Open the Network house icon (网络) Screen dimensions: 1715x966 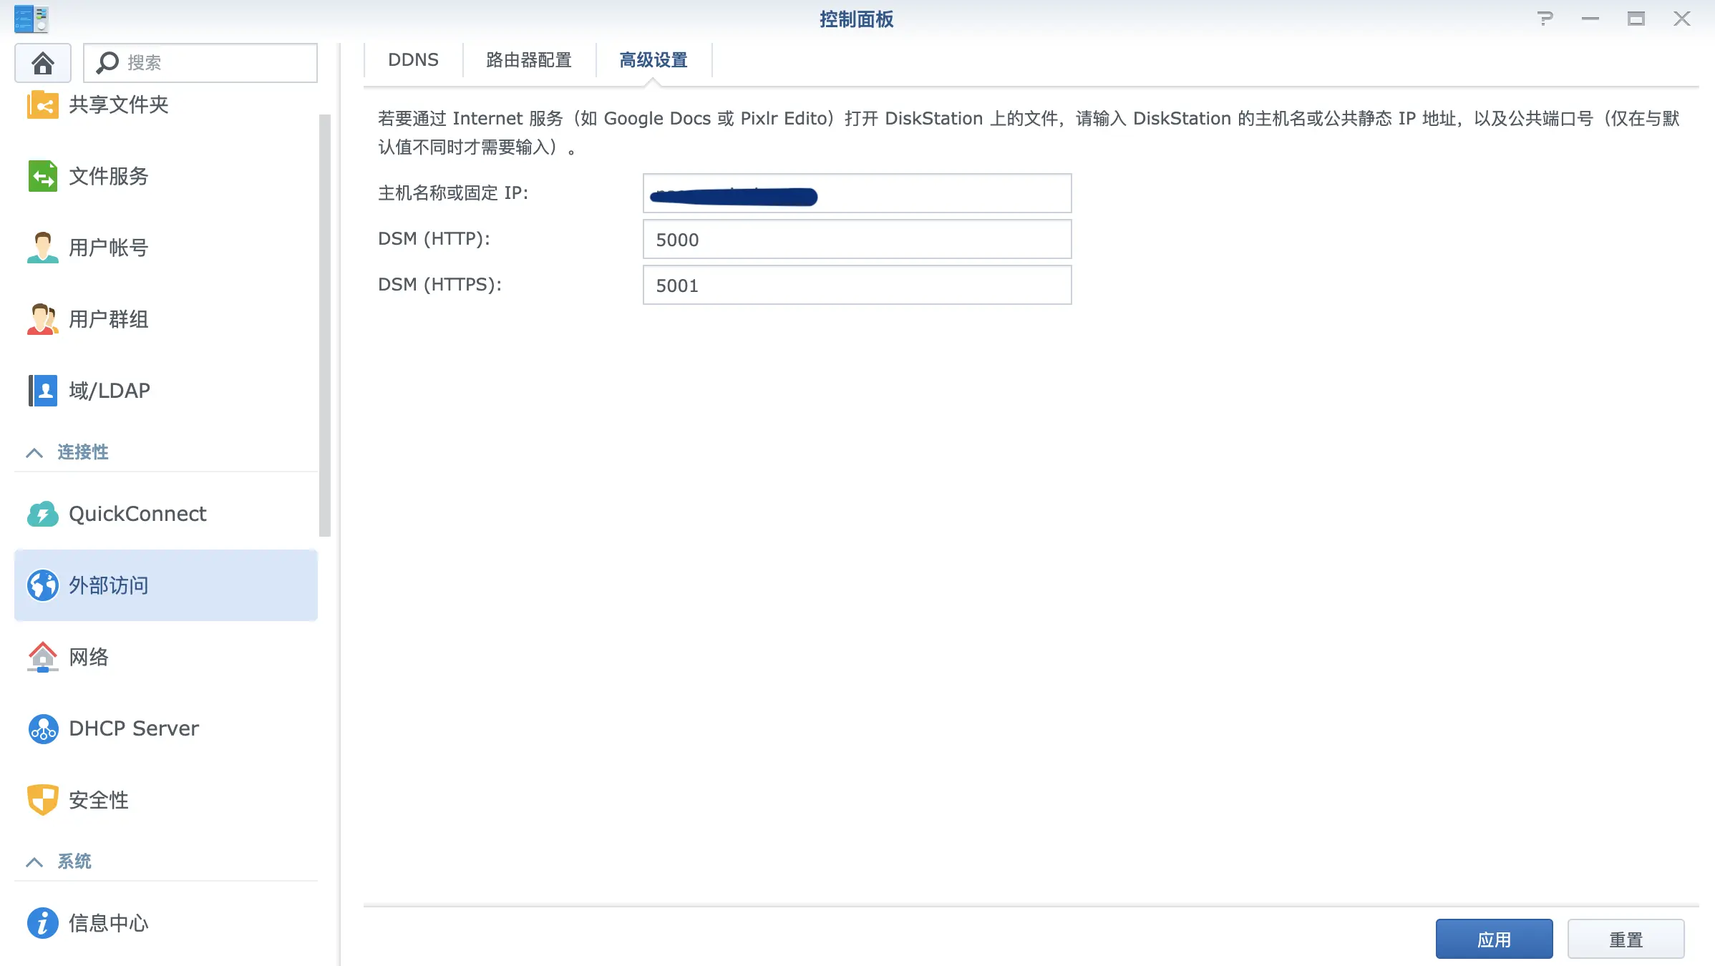click(x=43, y=657)
